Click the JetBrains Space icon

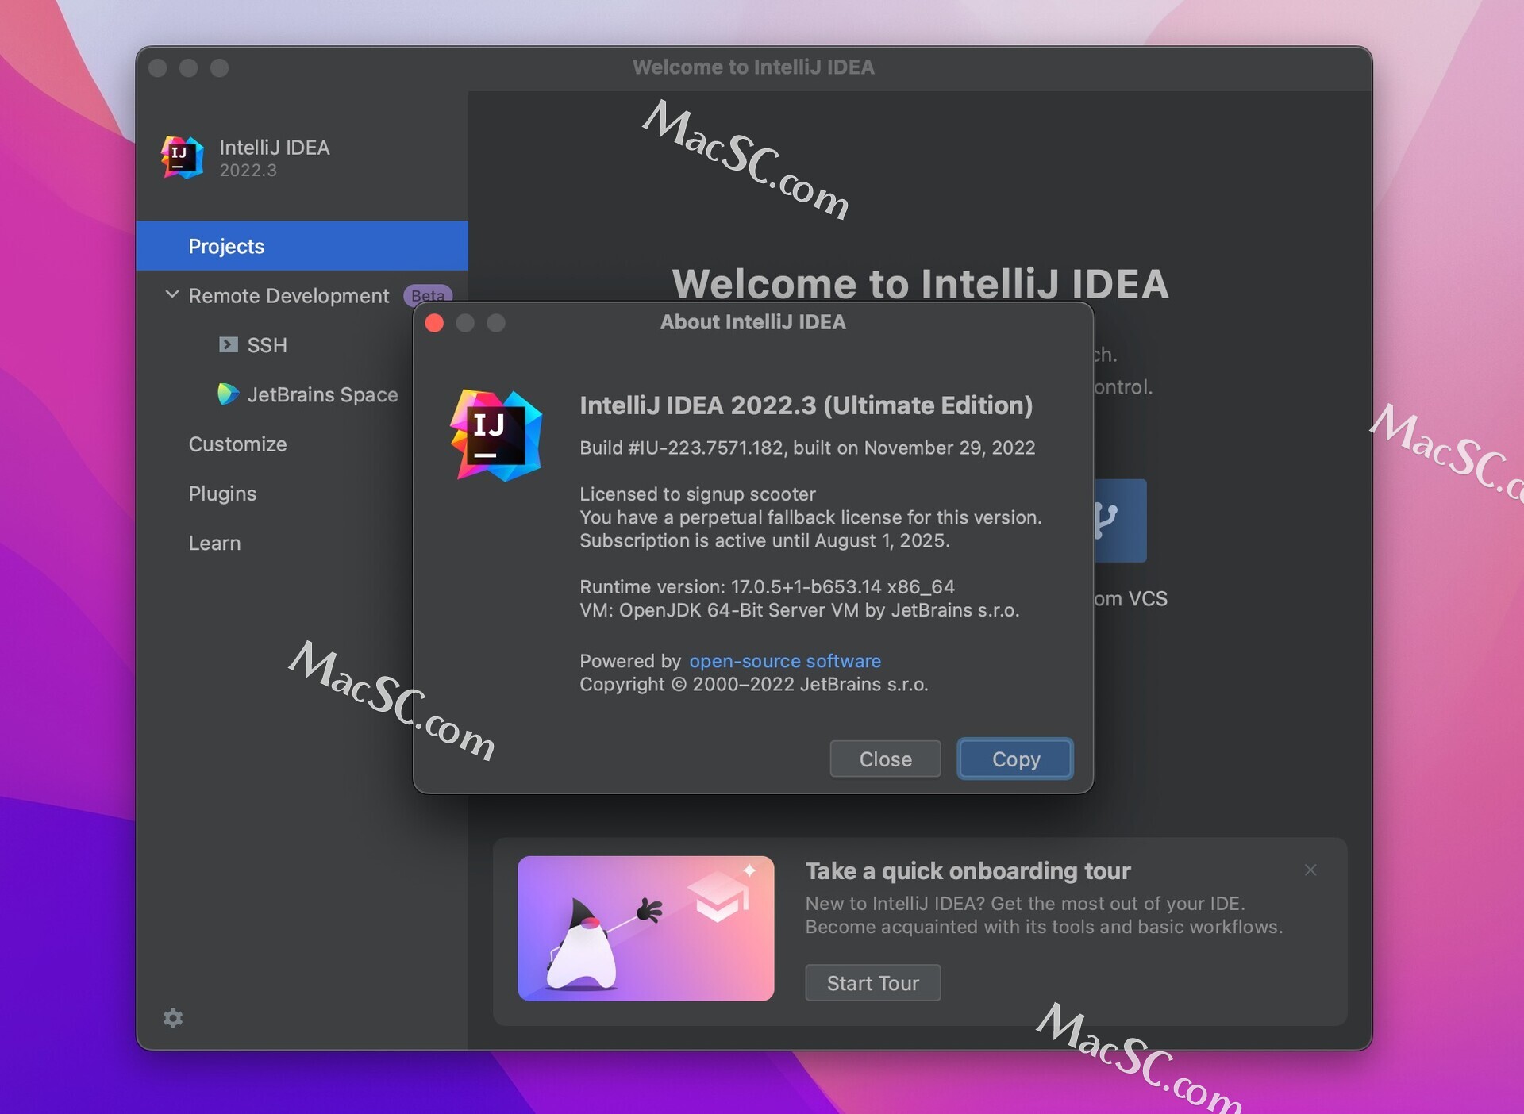(228, 394)
